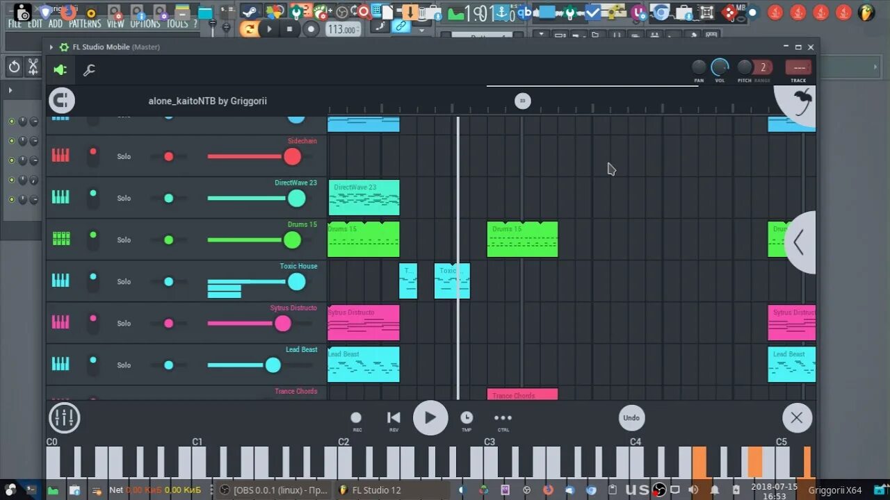
Task: Select the Lead Beast keyboard icon
Action: pyautogui.click(x=60, y=364)
